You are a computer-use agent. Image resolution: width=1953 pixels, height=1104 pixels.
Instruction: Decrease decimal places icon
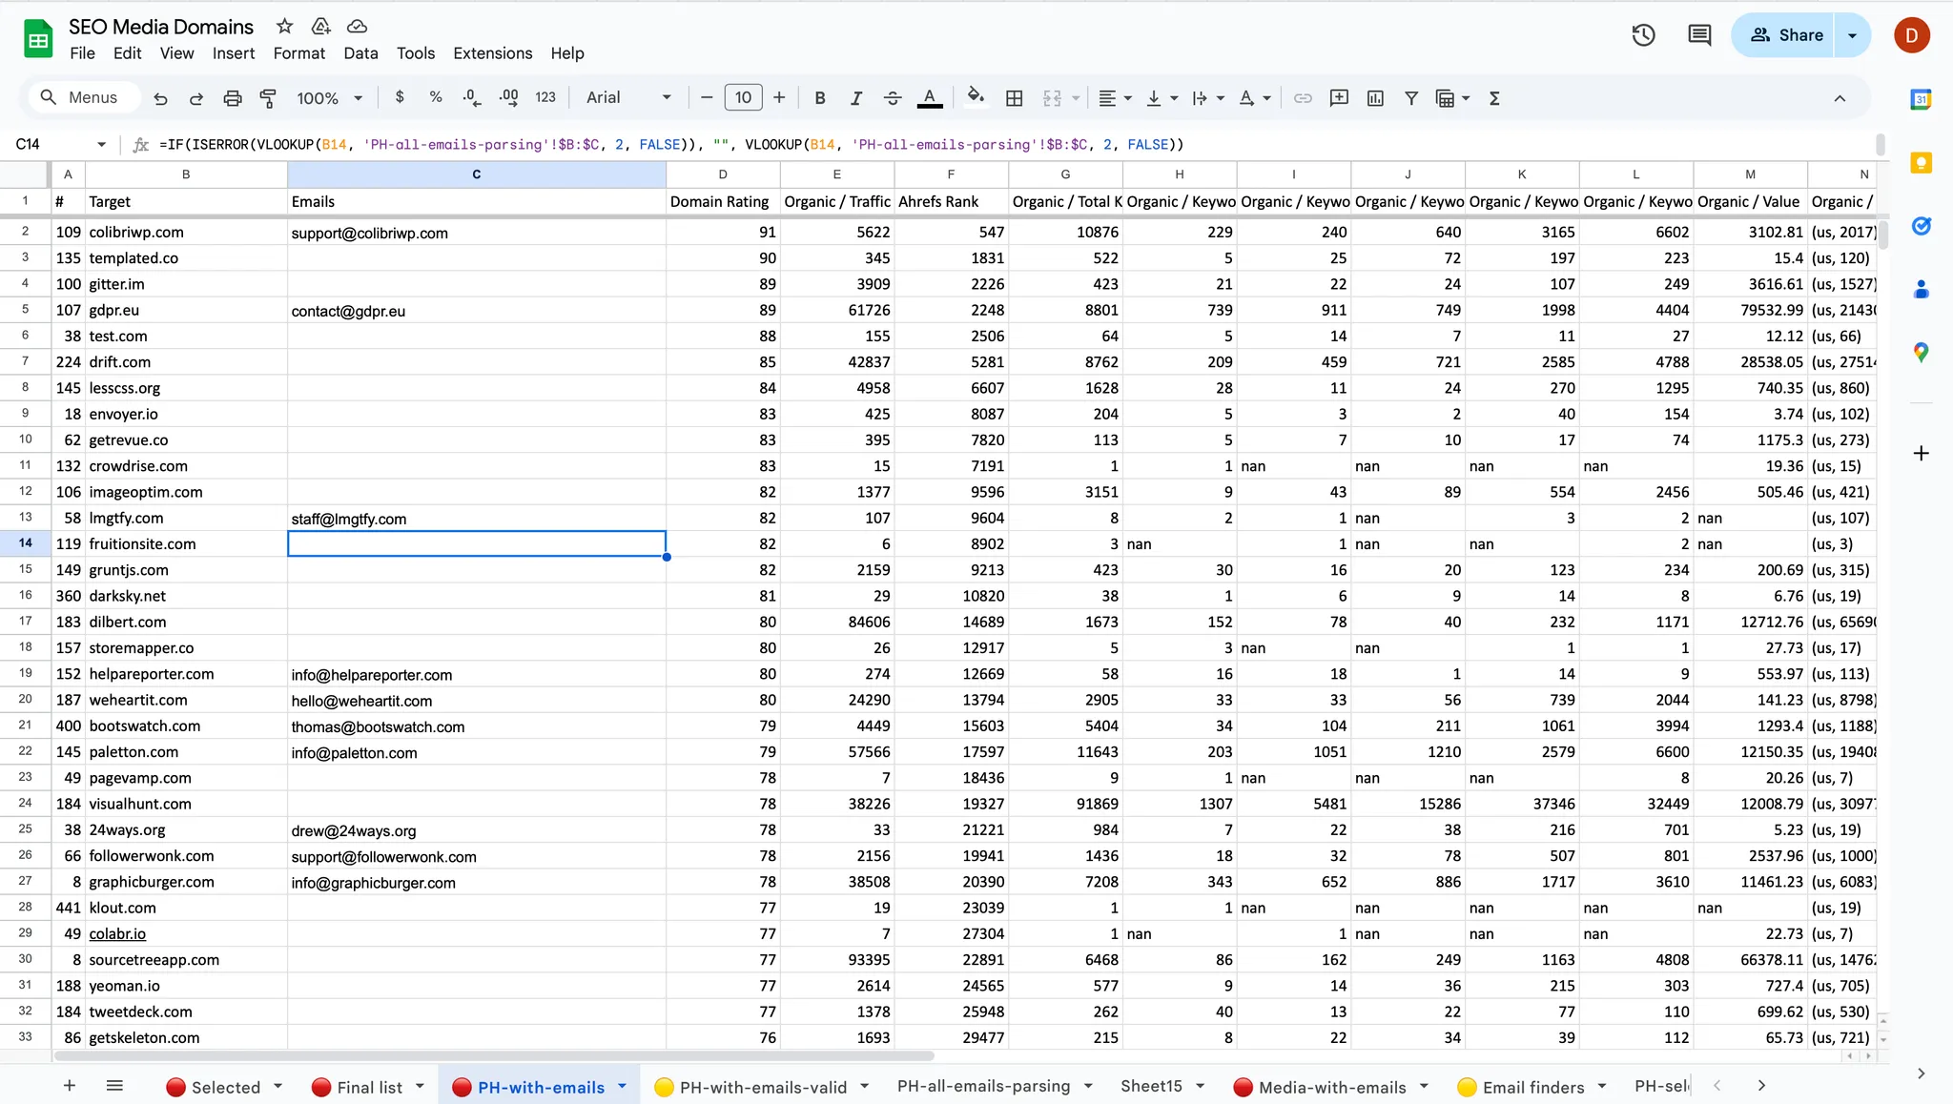tap(471, 97)
